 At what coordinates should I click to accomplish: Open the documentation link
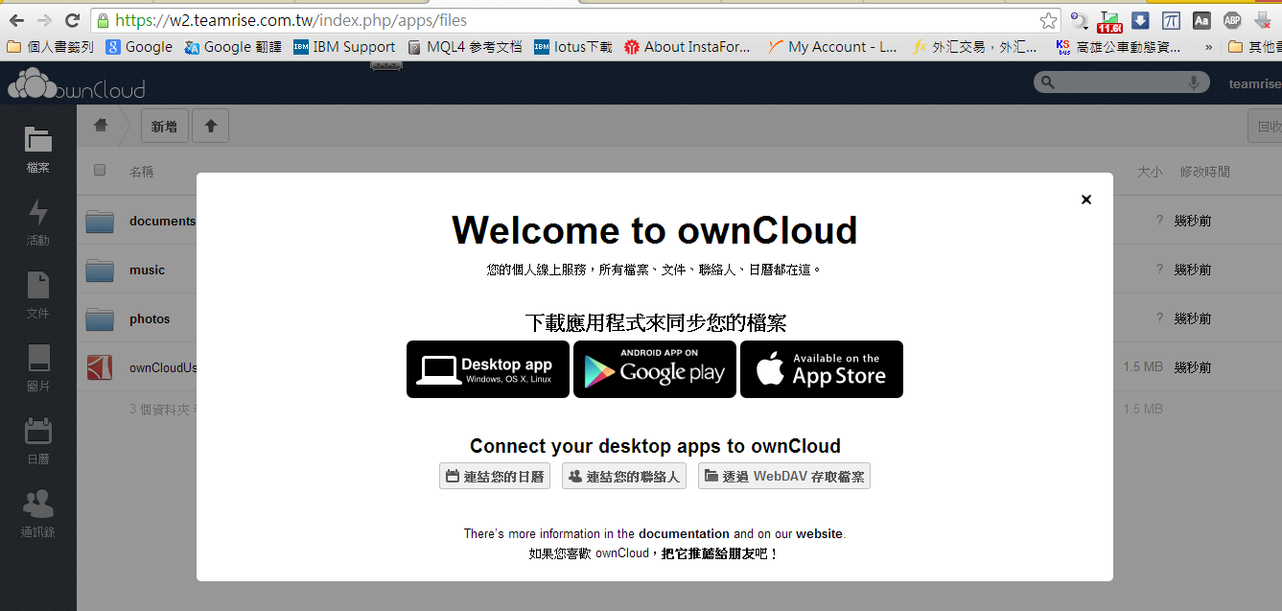click(x=684, y=533)
